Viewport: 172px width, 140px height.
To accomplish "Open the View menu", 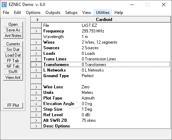I will 87,13.
